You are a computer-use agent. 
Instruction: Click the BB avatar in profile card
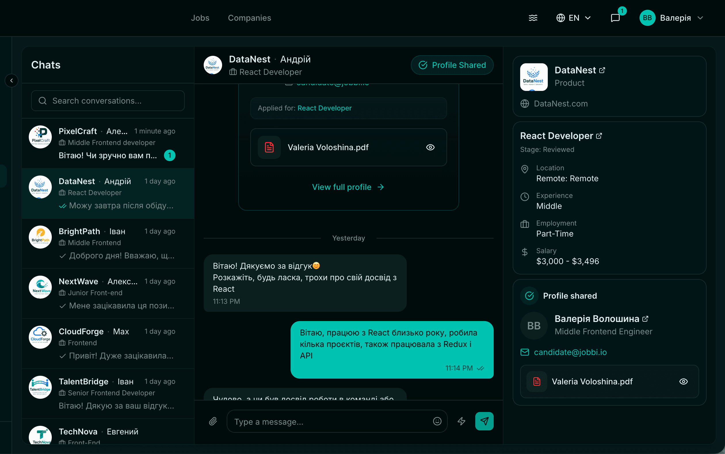pos(533,326)
